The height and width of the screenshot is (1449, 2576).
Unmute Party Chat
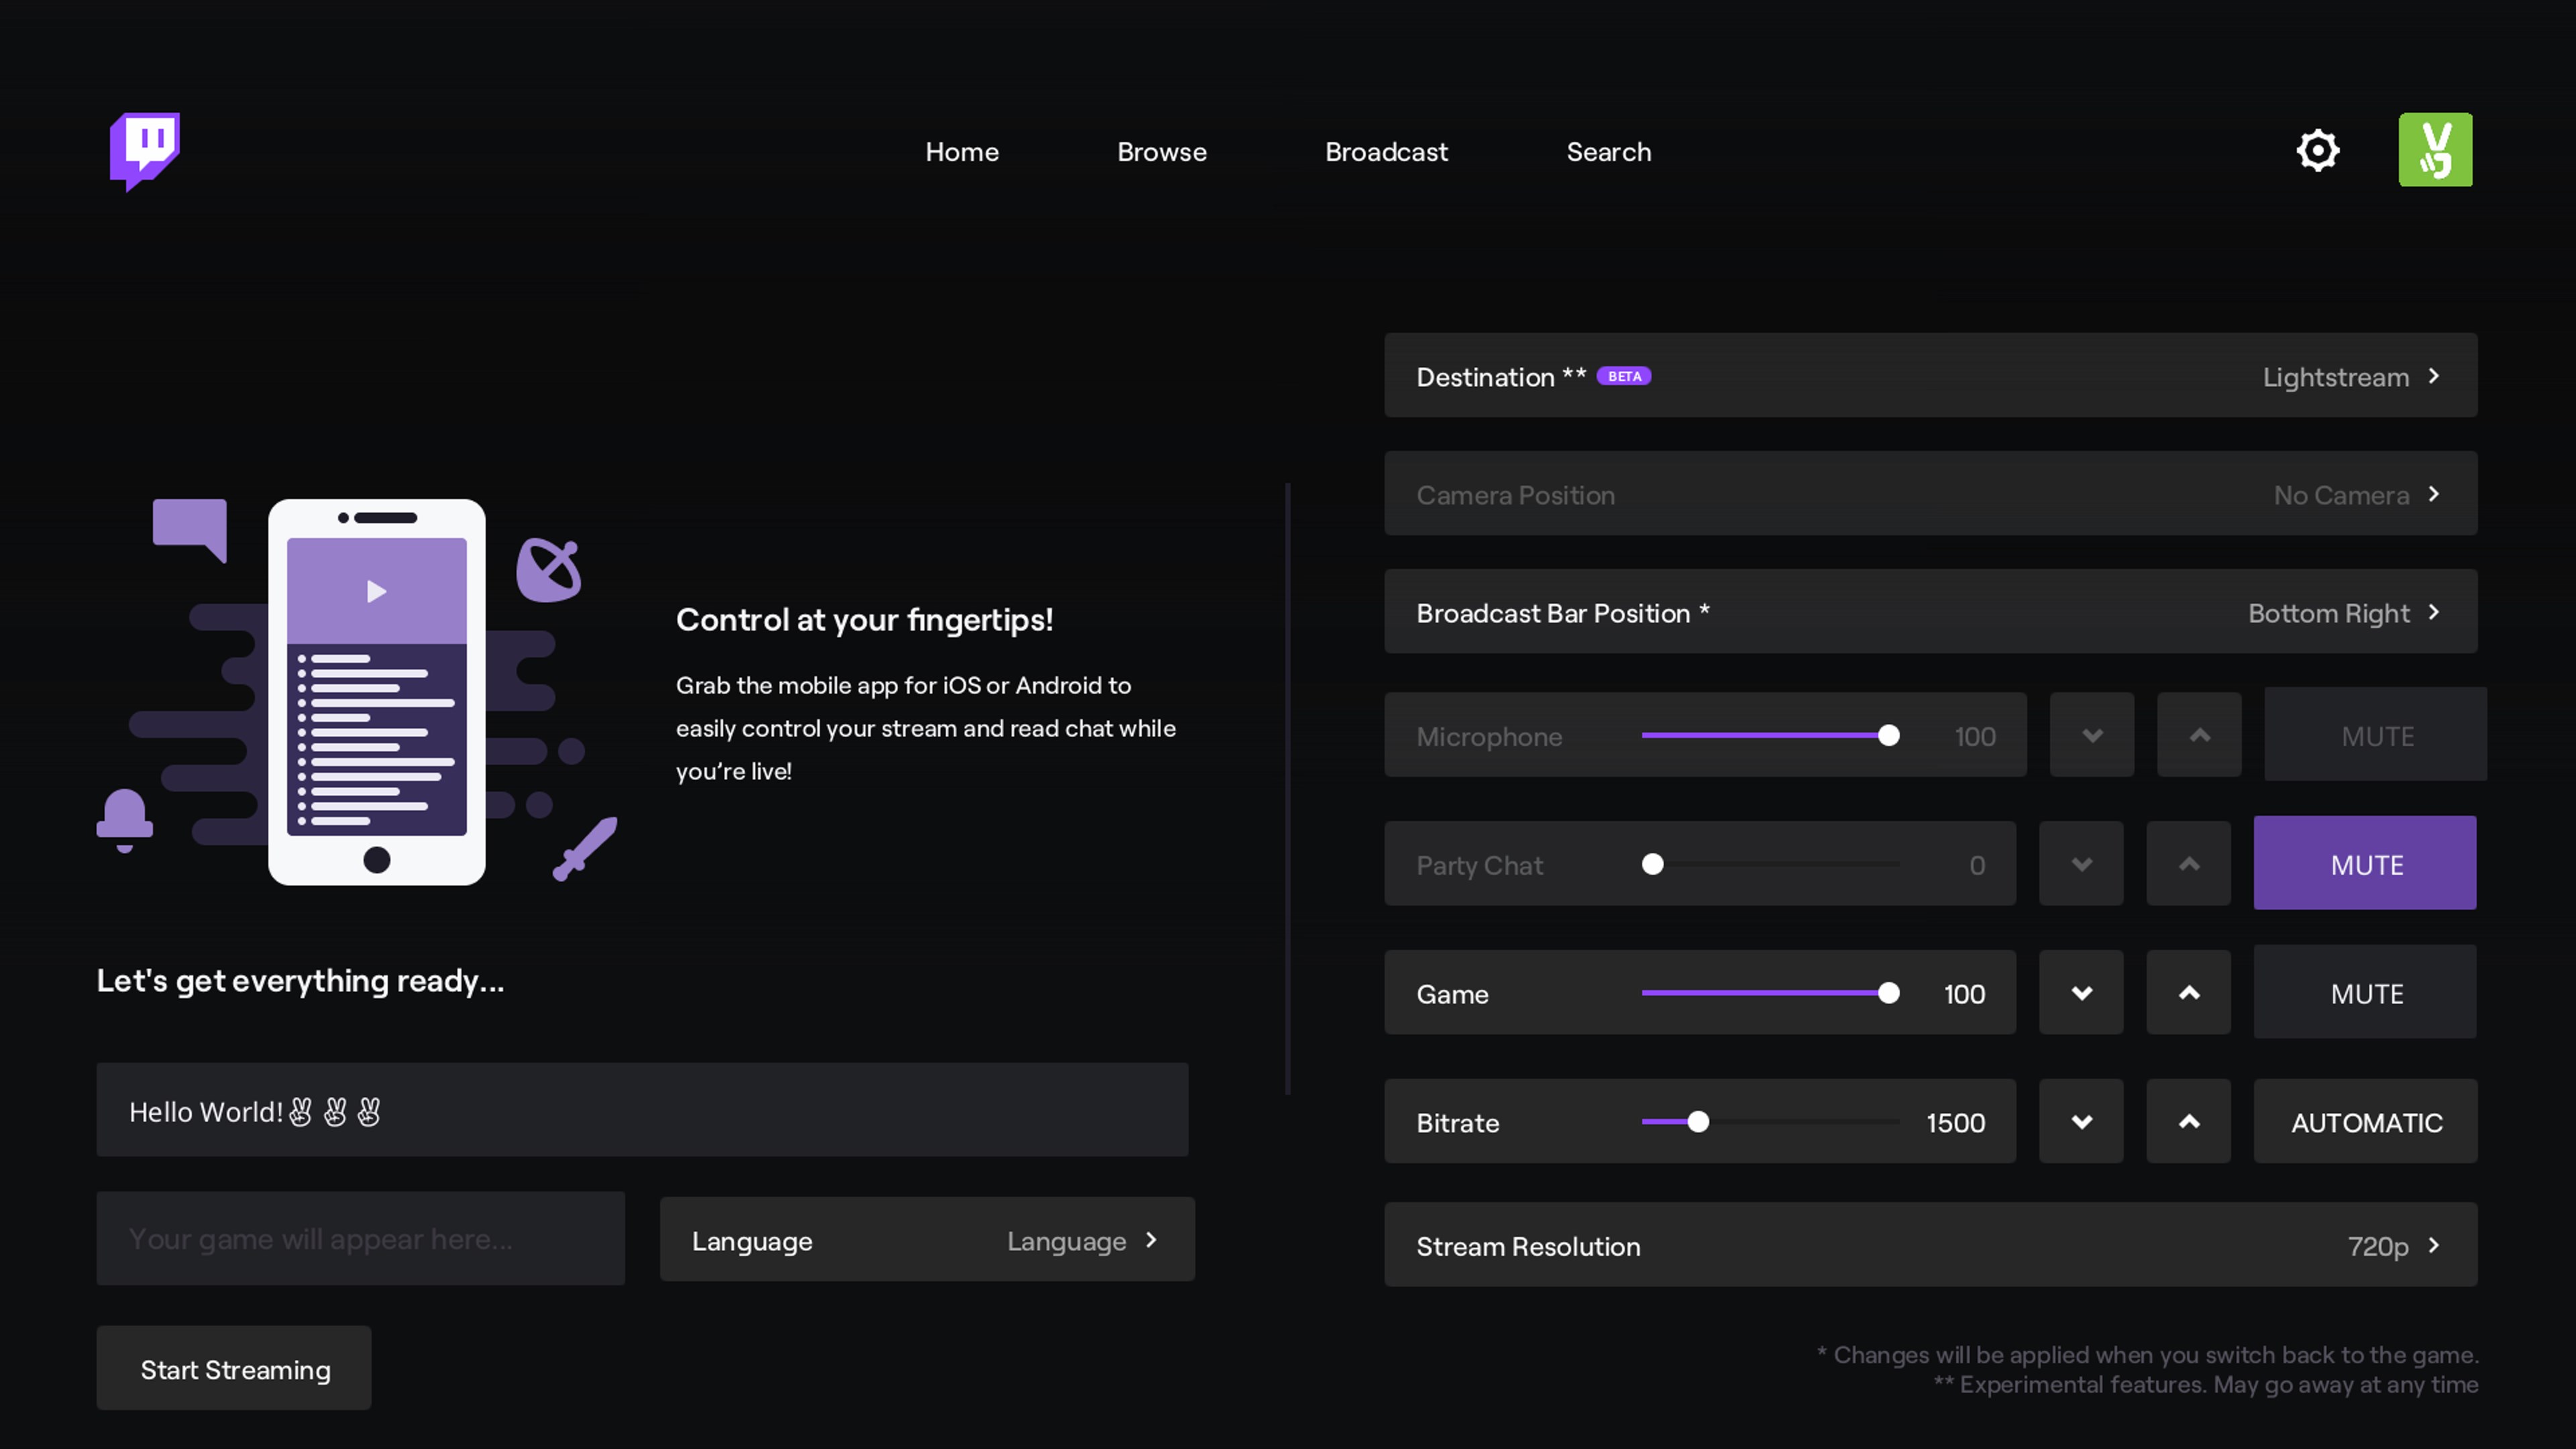click(2365, 863)
